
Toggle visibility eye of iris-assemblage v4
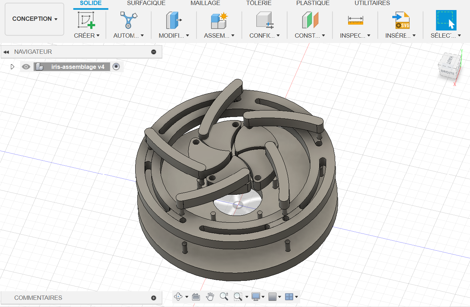coord(26,67)
